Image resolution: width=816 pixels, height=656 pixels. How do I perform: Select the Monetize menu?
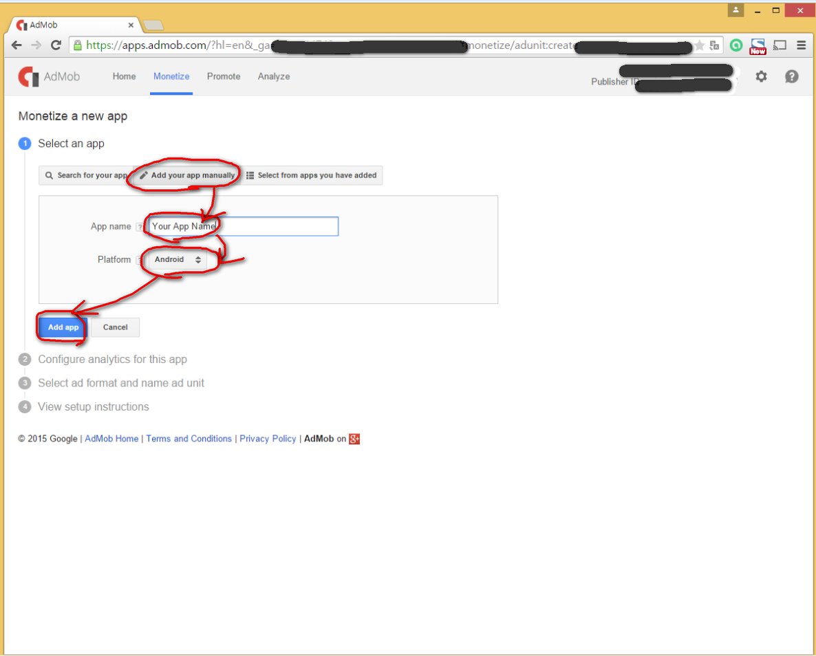pos(171,76)
